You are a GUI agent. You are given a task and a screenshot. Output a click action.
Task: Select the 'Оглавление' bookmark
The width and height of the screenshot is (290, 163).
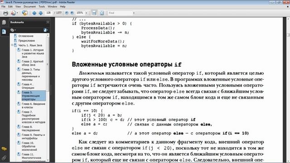(26, 36)
